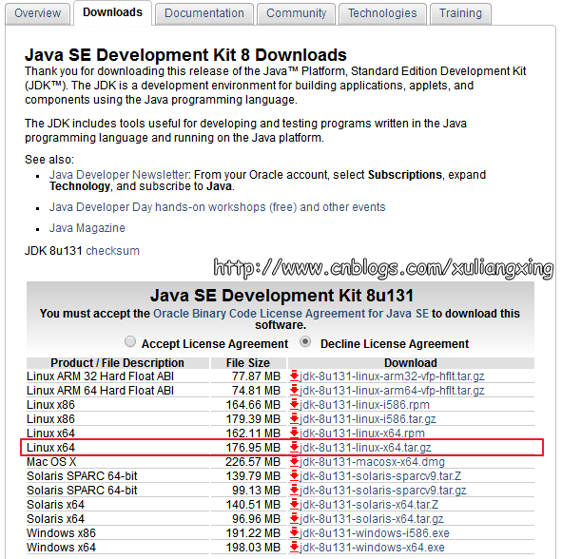Download jdk-8u131-solaris-x64.tar.gz link
This screenshot has width=562, height=559.
point(372,519)
